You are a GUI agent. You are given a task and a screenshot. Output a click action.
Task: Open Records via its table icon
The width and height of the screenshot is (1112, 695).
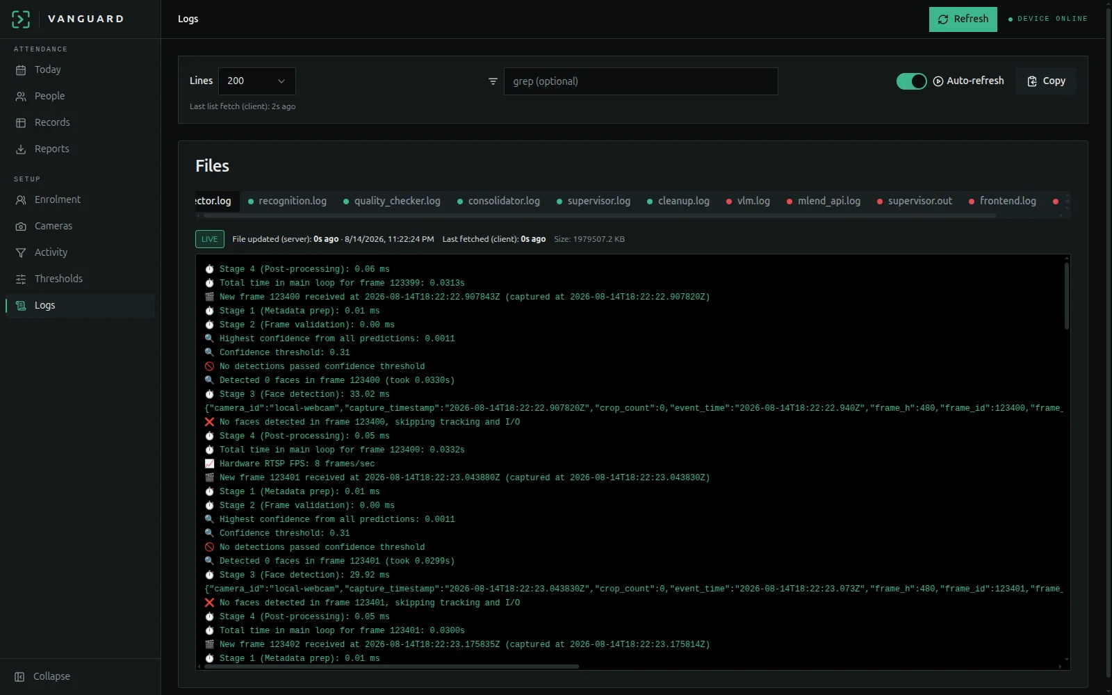click(21, 123)
